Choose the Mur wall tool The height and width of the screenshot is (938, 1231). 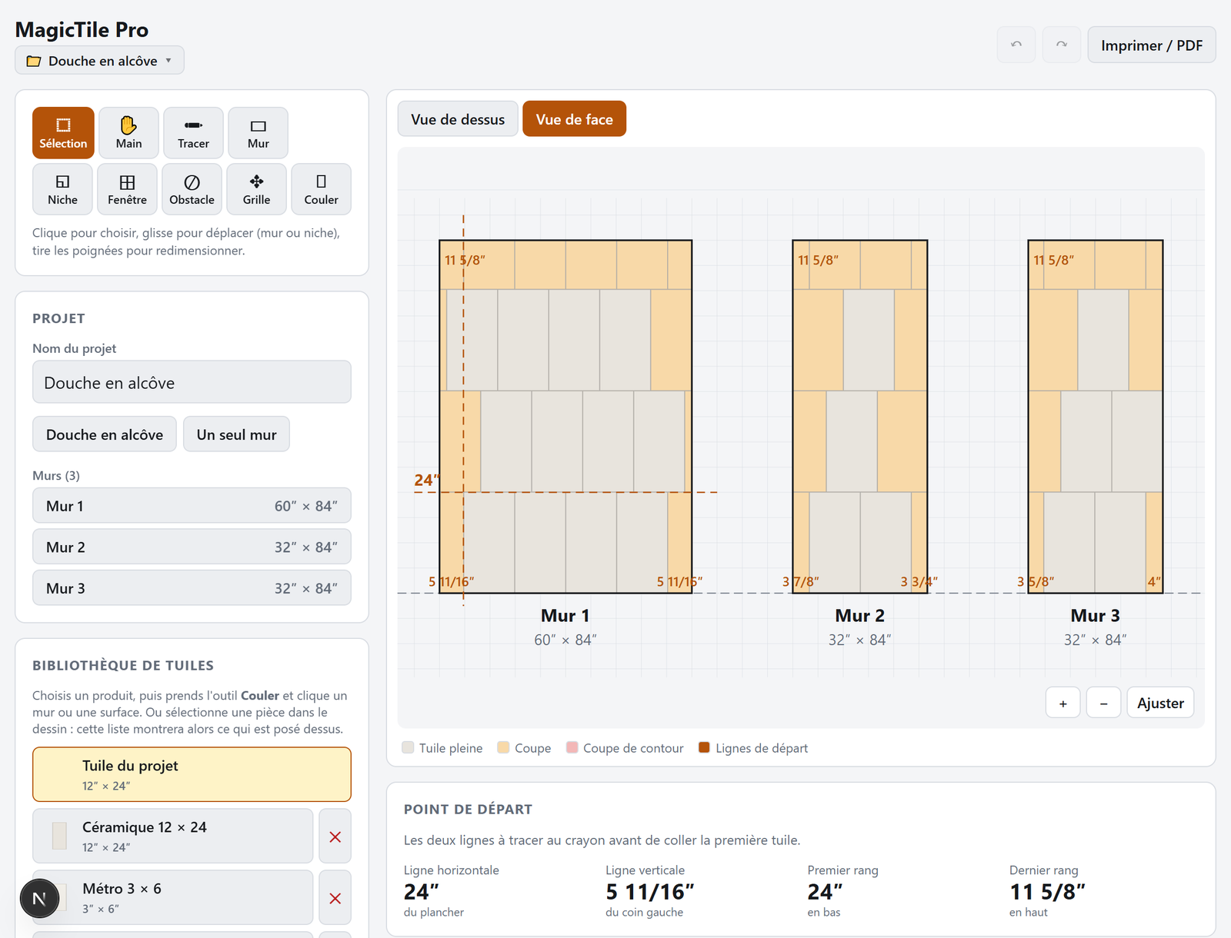pyautogui.click(x=259, y=133)
